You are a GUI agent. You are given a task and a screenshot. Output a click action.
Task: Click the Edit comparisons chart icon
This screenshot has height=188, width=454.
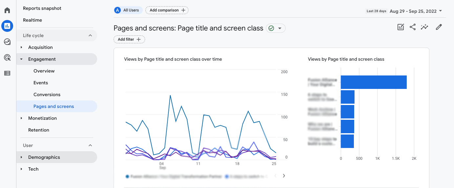[x=400, y=27]
